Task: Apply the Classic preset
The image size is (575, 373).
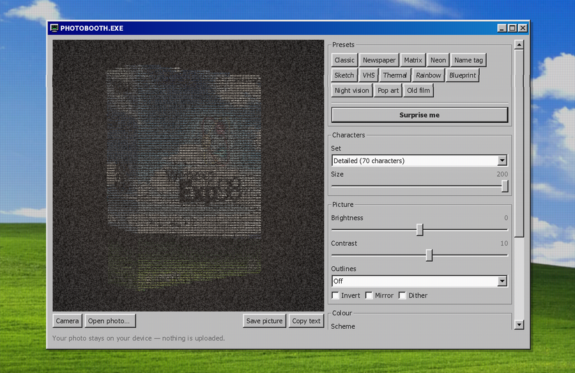Action: point(344,60)
